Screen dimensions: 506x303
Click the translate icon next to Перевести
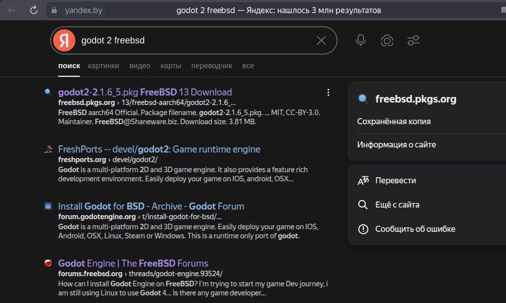(x=363, y=180)
